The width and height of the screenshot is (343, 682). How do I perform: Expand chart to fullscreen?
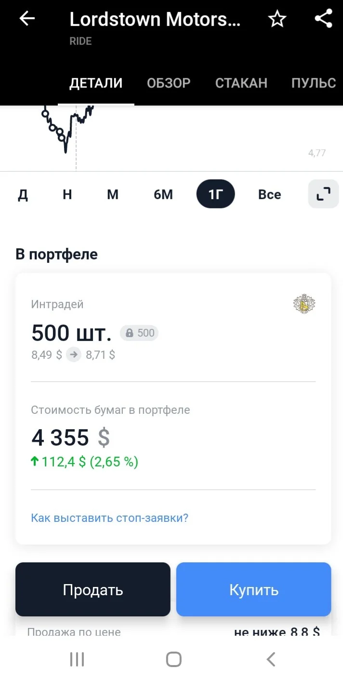[323, 194]
